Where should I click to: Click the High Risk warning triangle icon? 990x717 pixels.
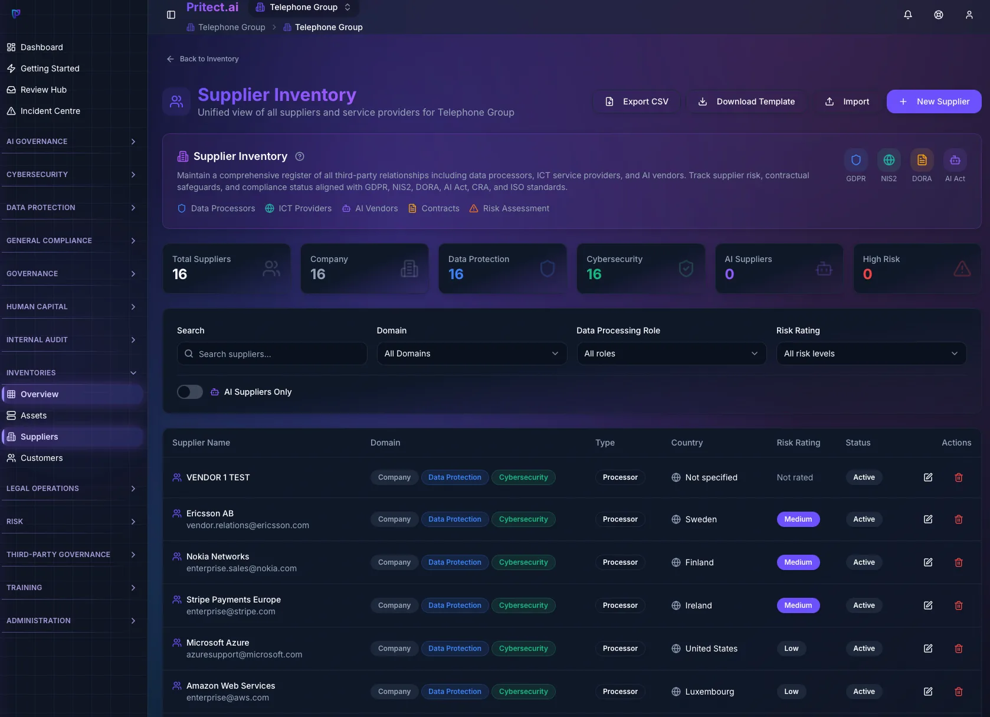[962, 269]
